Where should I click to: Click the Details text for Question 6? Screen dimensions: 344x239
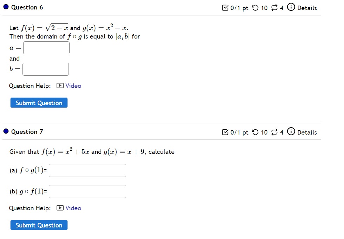coord(307,7)
